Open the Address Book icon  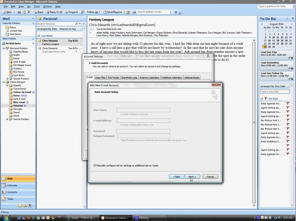134,12
